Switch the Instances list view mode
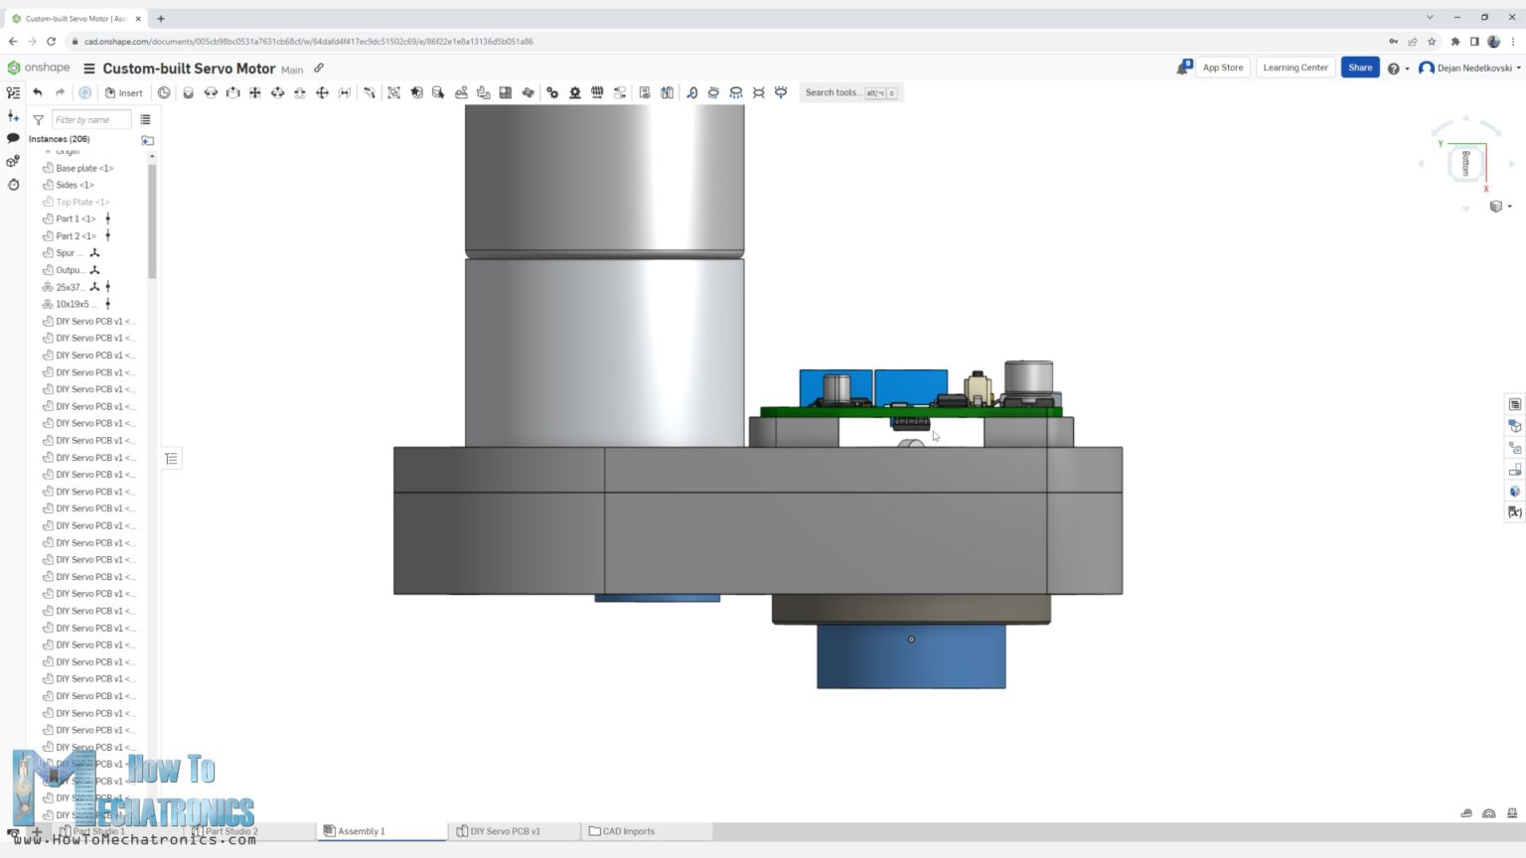 point(146,119)
